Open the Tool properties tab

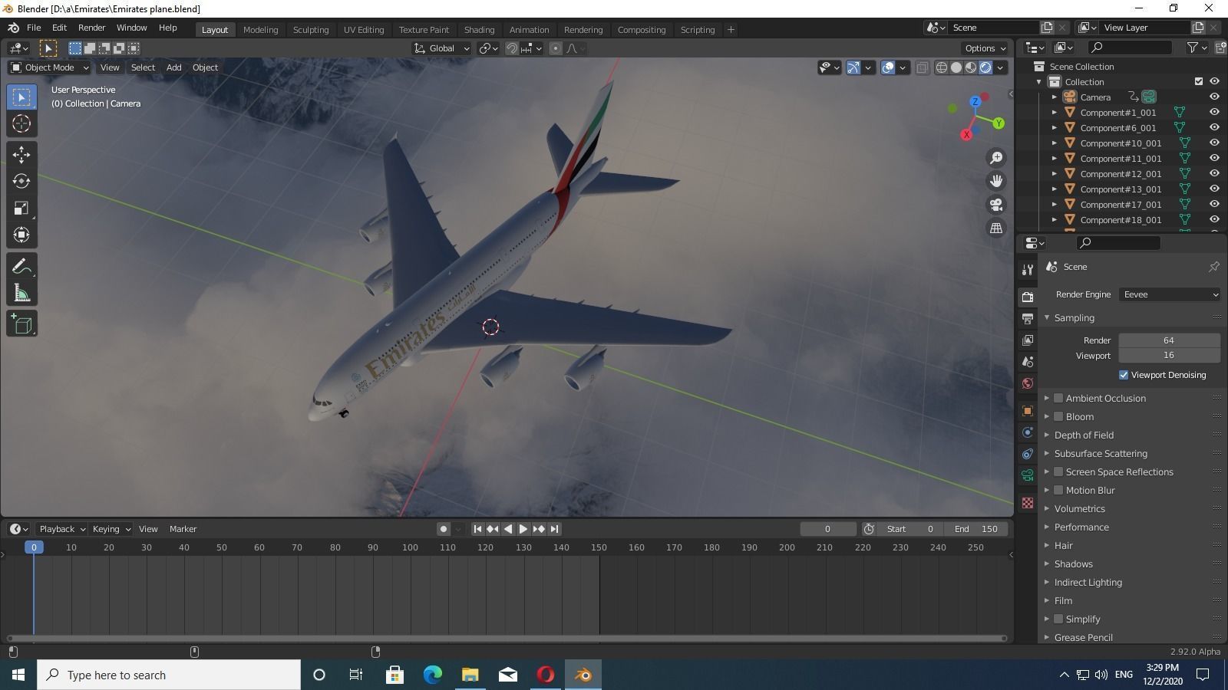(1028, 270)
